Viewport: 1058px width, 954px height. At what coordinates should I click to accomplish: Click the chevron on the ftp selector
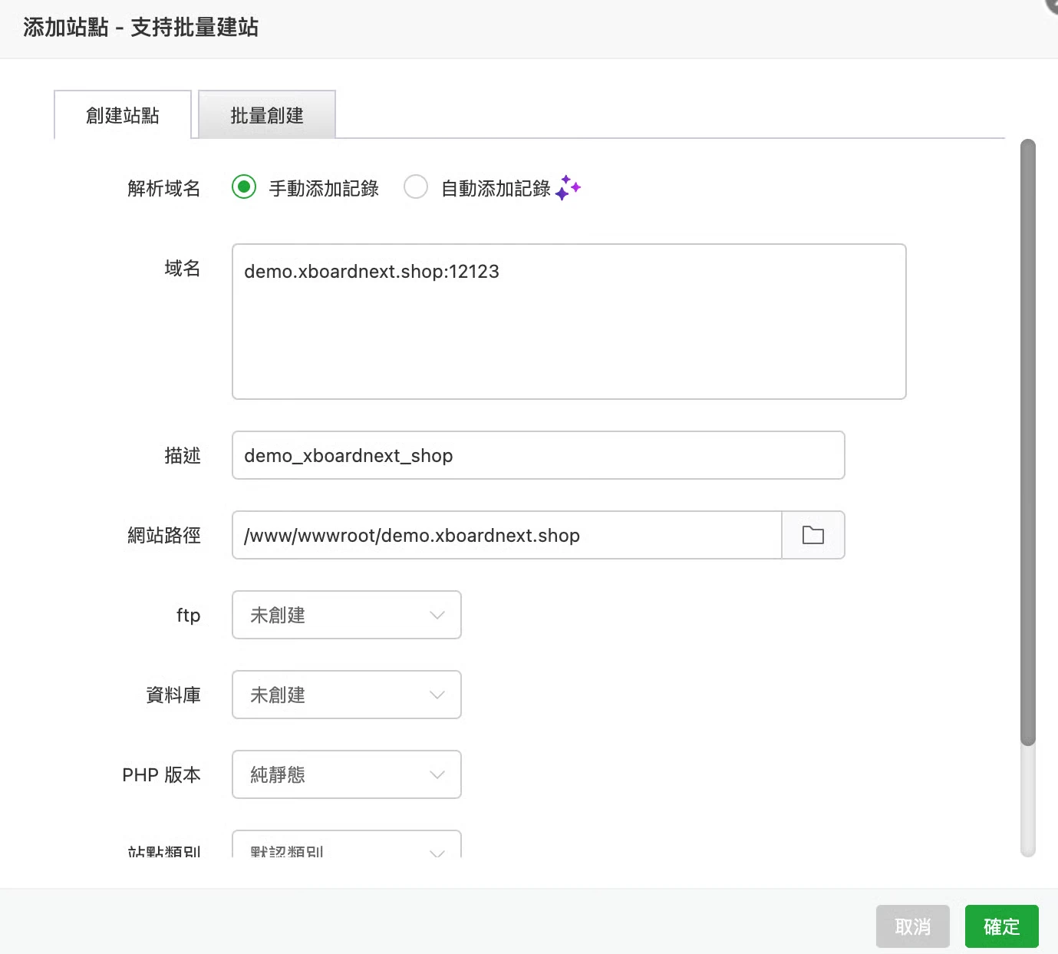pyautogui.click(x=437, y=615)
